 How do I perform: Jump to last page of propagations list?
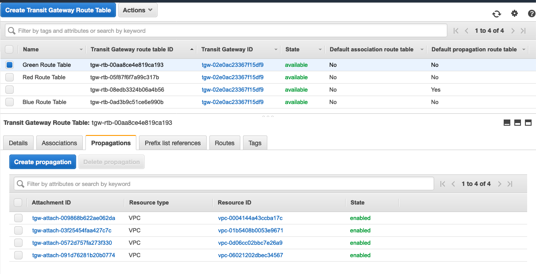[510, 184]
